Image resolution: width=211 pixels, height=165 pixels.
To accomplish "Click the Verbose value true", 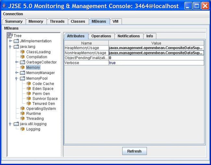I will (x=156, y=63).
